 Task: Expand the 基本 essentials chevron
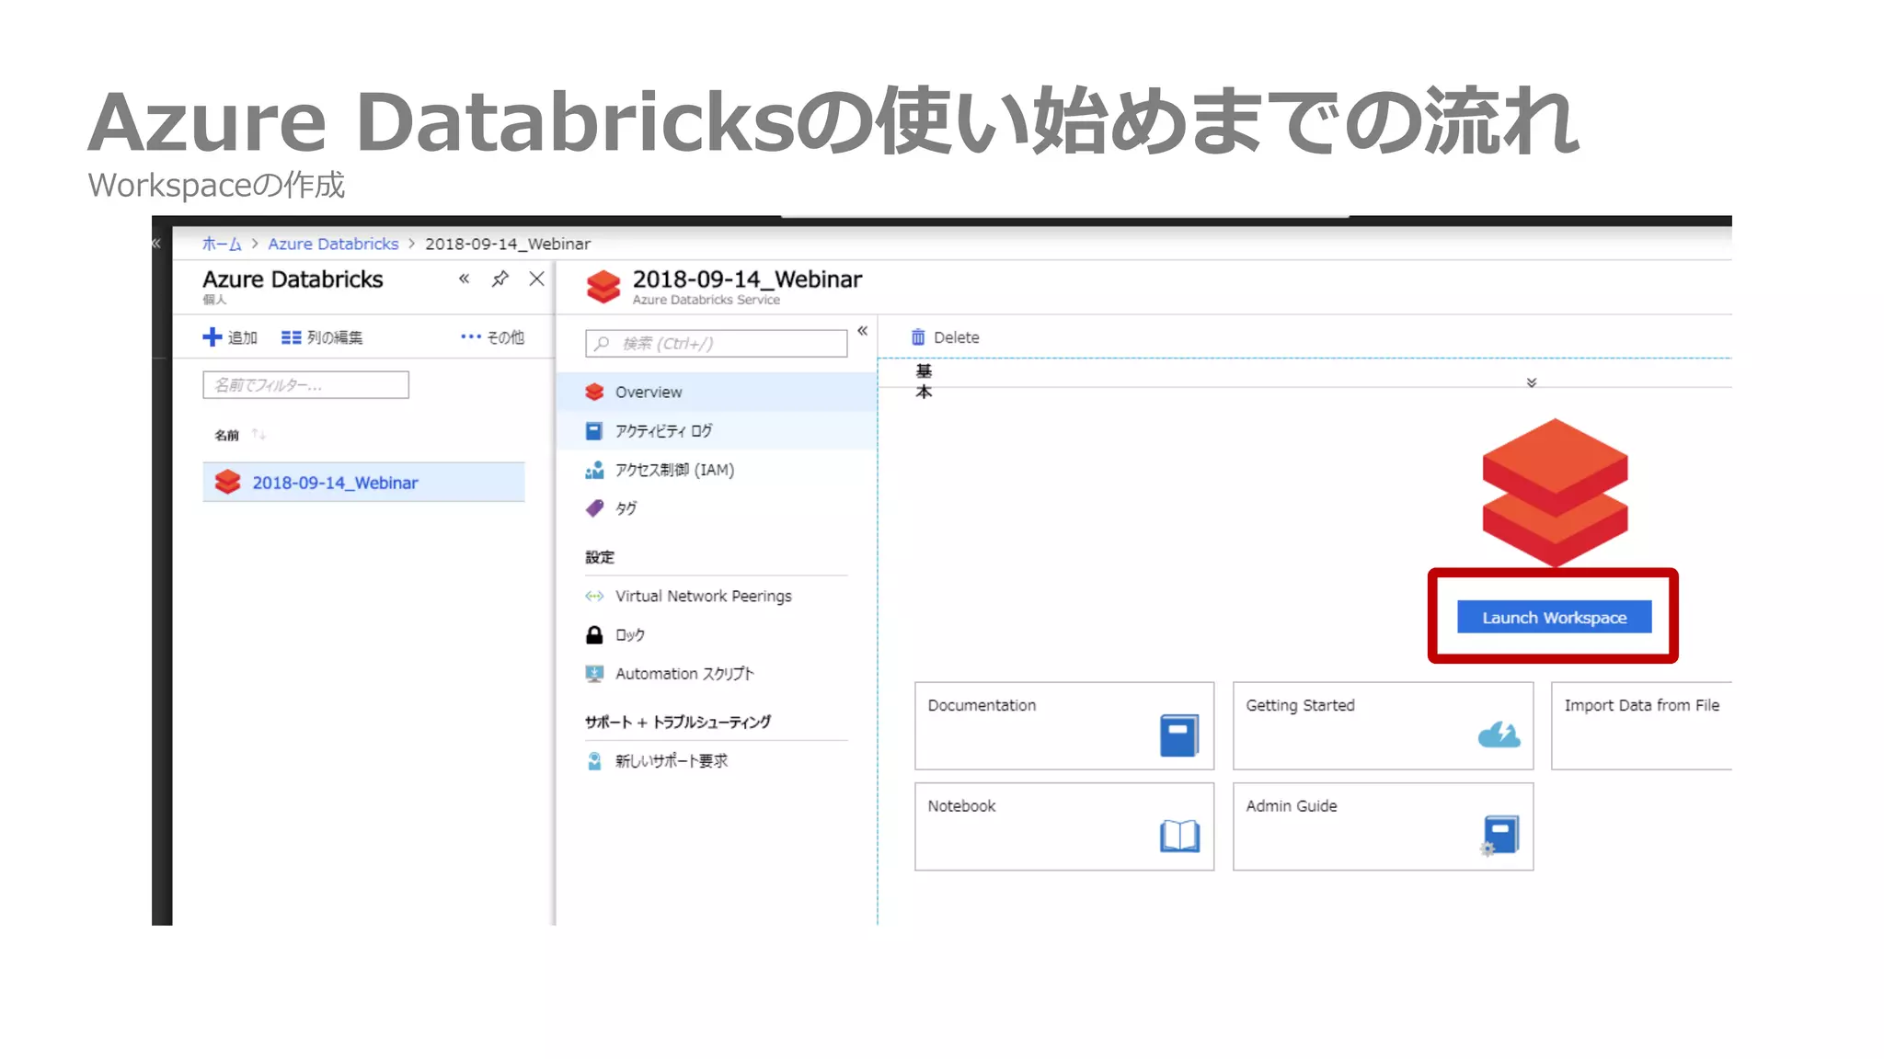click(1532, 382)
